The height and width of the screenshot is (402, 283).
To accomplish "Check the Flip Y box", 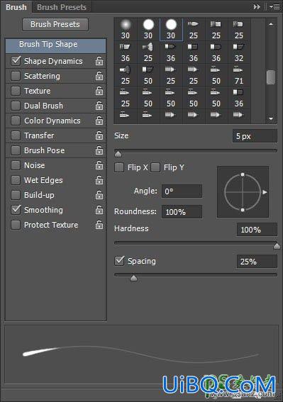I will tap(155, 167).
